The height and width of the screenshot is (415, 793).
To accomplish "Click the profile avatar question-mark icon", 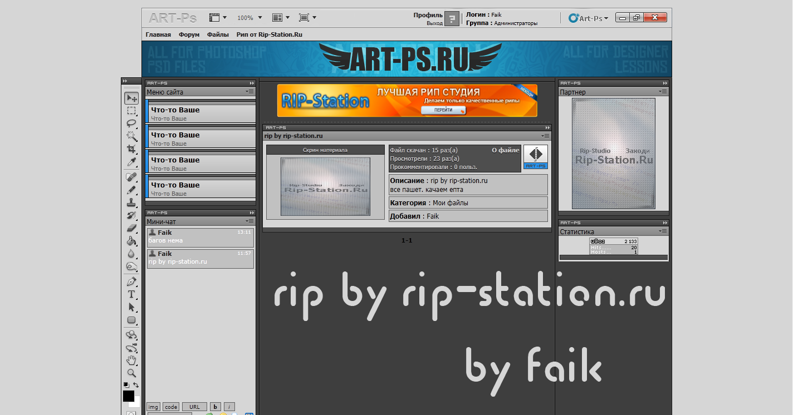I will pyautogui.click(x=452, y=19).
